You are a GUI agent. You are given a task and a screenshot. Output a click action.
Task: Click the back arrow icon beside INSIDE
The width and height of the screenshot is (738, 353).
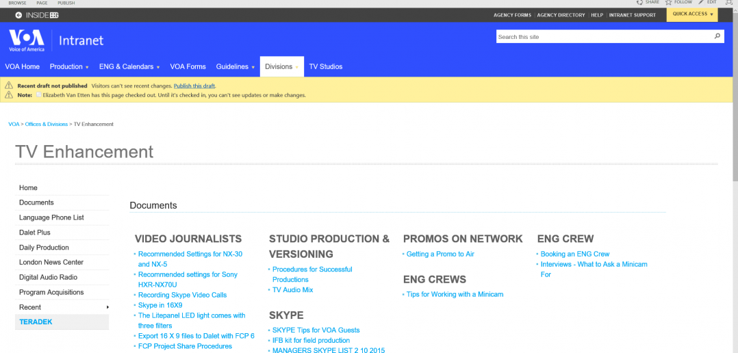pyautogui.click(x=18, y=15)
